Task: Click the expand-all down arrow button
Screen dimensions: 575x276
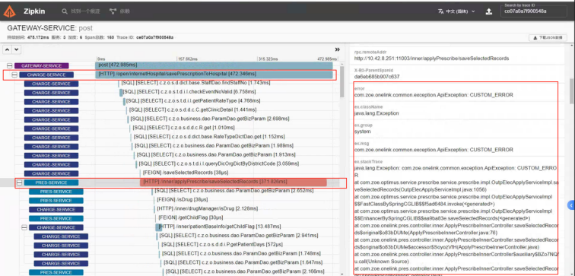Action: (x=17, y=49)
